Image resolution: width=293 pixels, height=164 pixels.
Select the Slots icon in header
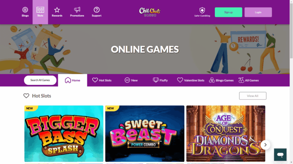[x=40, y=9]
